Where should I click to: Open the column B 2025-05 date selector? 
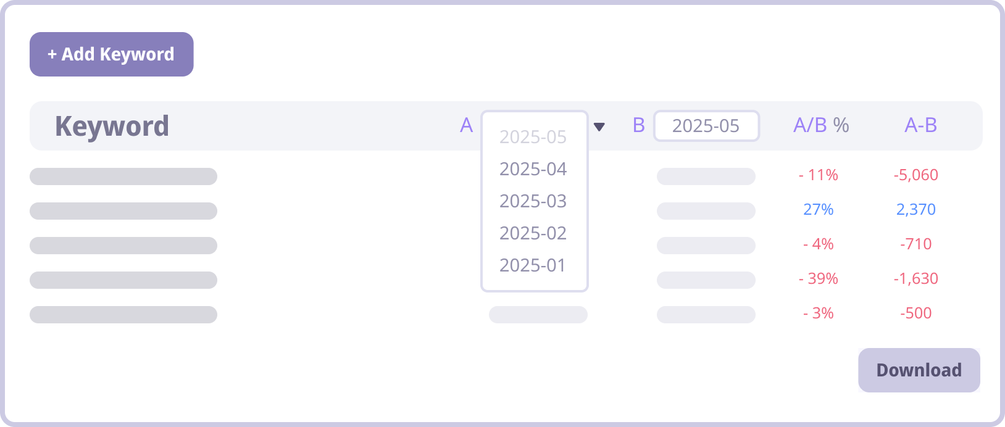(x=706, y=126)
